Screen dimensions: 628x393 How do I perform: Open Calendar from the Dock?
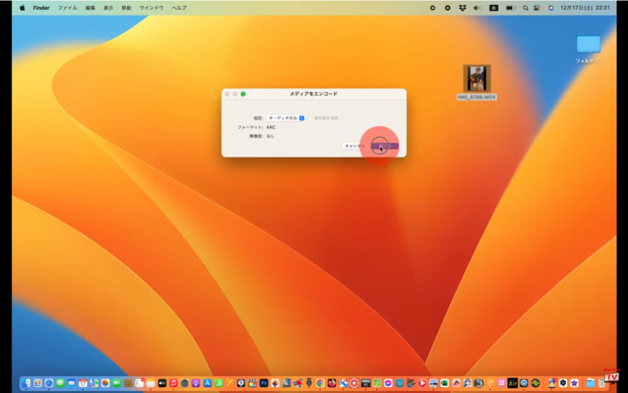(x=83, y=383)
